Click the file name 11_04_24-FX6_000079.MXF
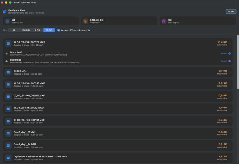The width and height of the screenshot is (239, 164). point(29,42)
